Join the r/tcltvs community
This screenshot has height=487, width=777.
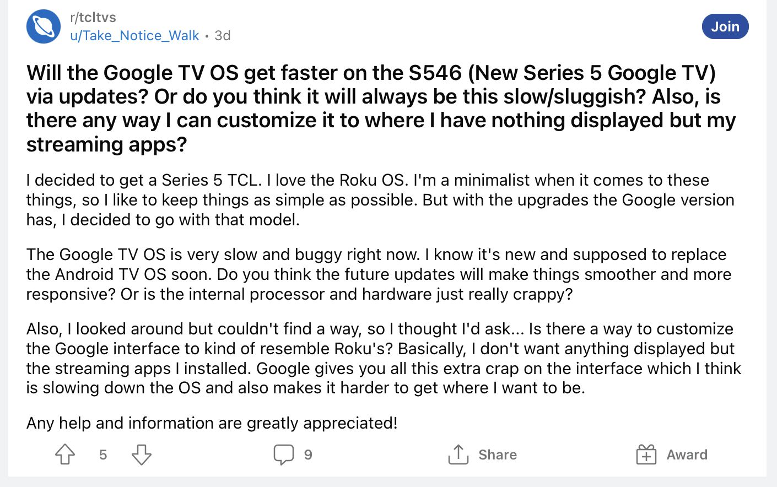[725, 26]
